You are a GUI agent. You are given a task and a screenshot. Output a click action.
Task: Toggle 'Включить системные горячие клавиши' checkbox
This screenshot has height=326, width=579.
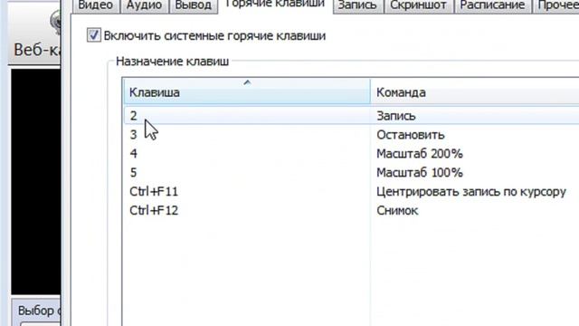(x=94, y=35)
